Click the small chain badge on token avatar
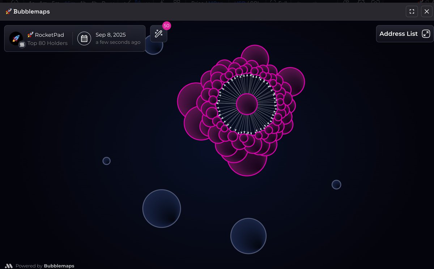Screen dimensions: 434x269 coord(22,44)
